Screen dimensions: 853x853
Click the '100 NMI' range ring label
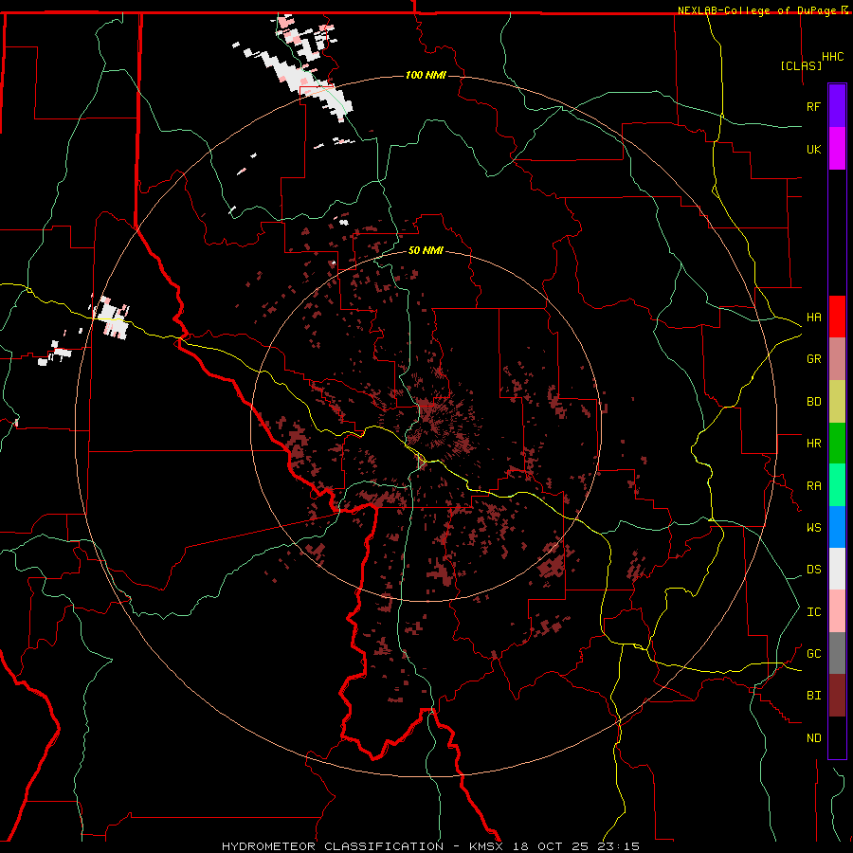pyautogui.click(x=426, y=75)
